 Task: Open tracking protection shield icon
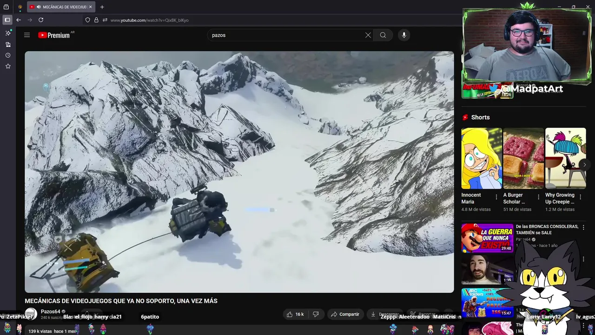tap(87, 20)
